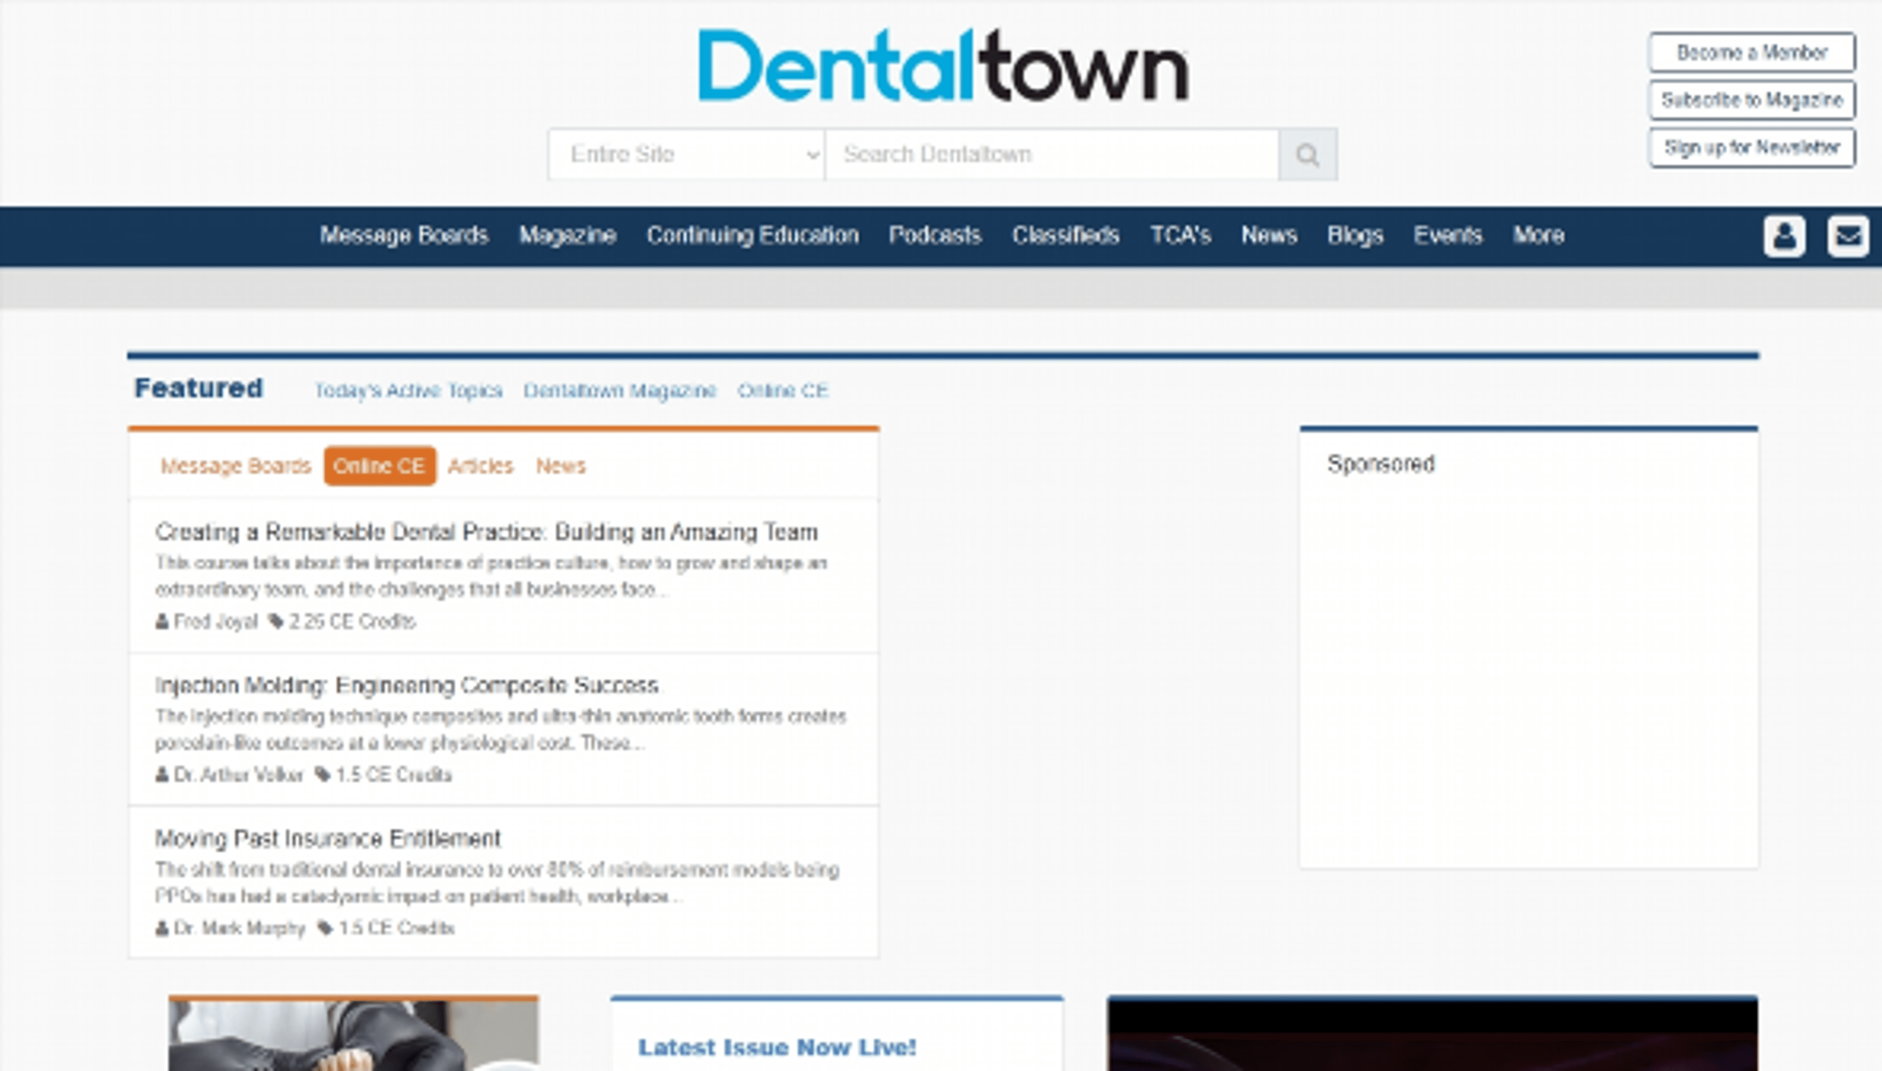Image resolution: width=1882 pixels, height=1071 pixels.
Task: Open Today's Active Topics link
Action: 408,390
